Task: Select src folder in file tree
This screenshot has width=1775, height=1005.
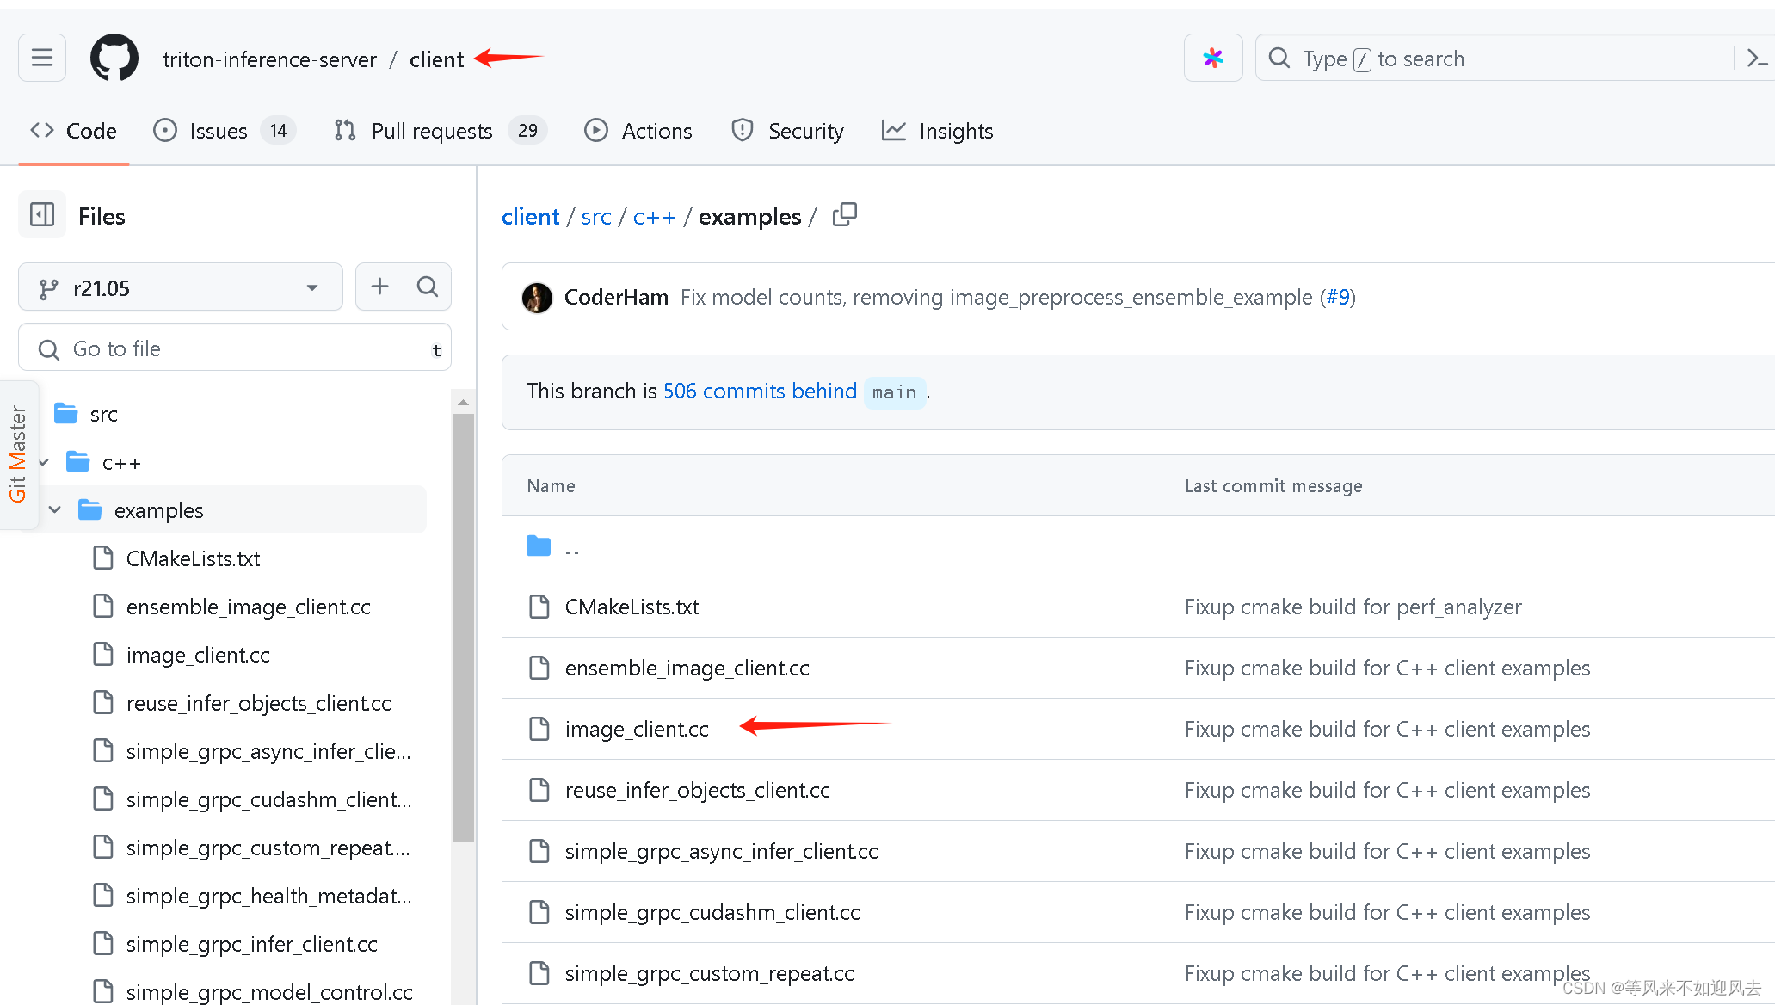Action: pyautogui.click(x=104, y=414)
